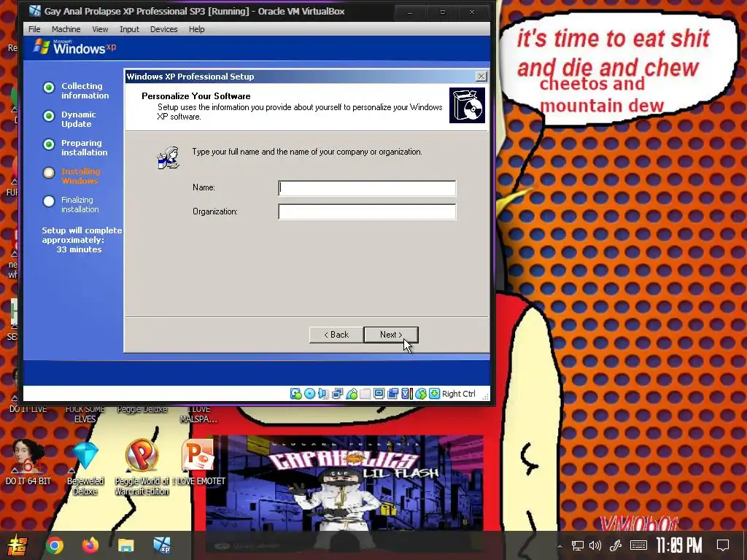
Task: Click the Name input field
Action: point(367,188)
